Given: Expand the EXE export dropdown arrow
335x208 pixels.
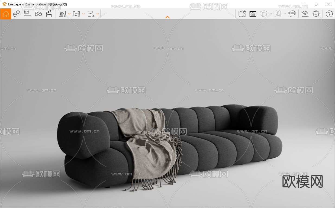Looking at the screenshot, I should (x=98, y=14).
